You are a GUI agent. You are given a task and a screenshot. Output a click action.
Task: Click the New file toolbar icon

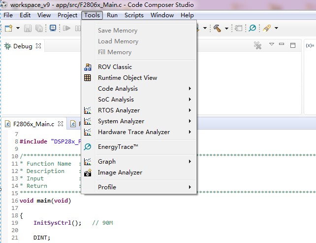coord(8,28)
